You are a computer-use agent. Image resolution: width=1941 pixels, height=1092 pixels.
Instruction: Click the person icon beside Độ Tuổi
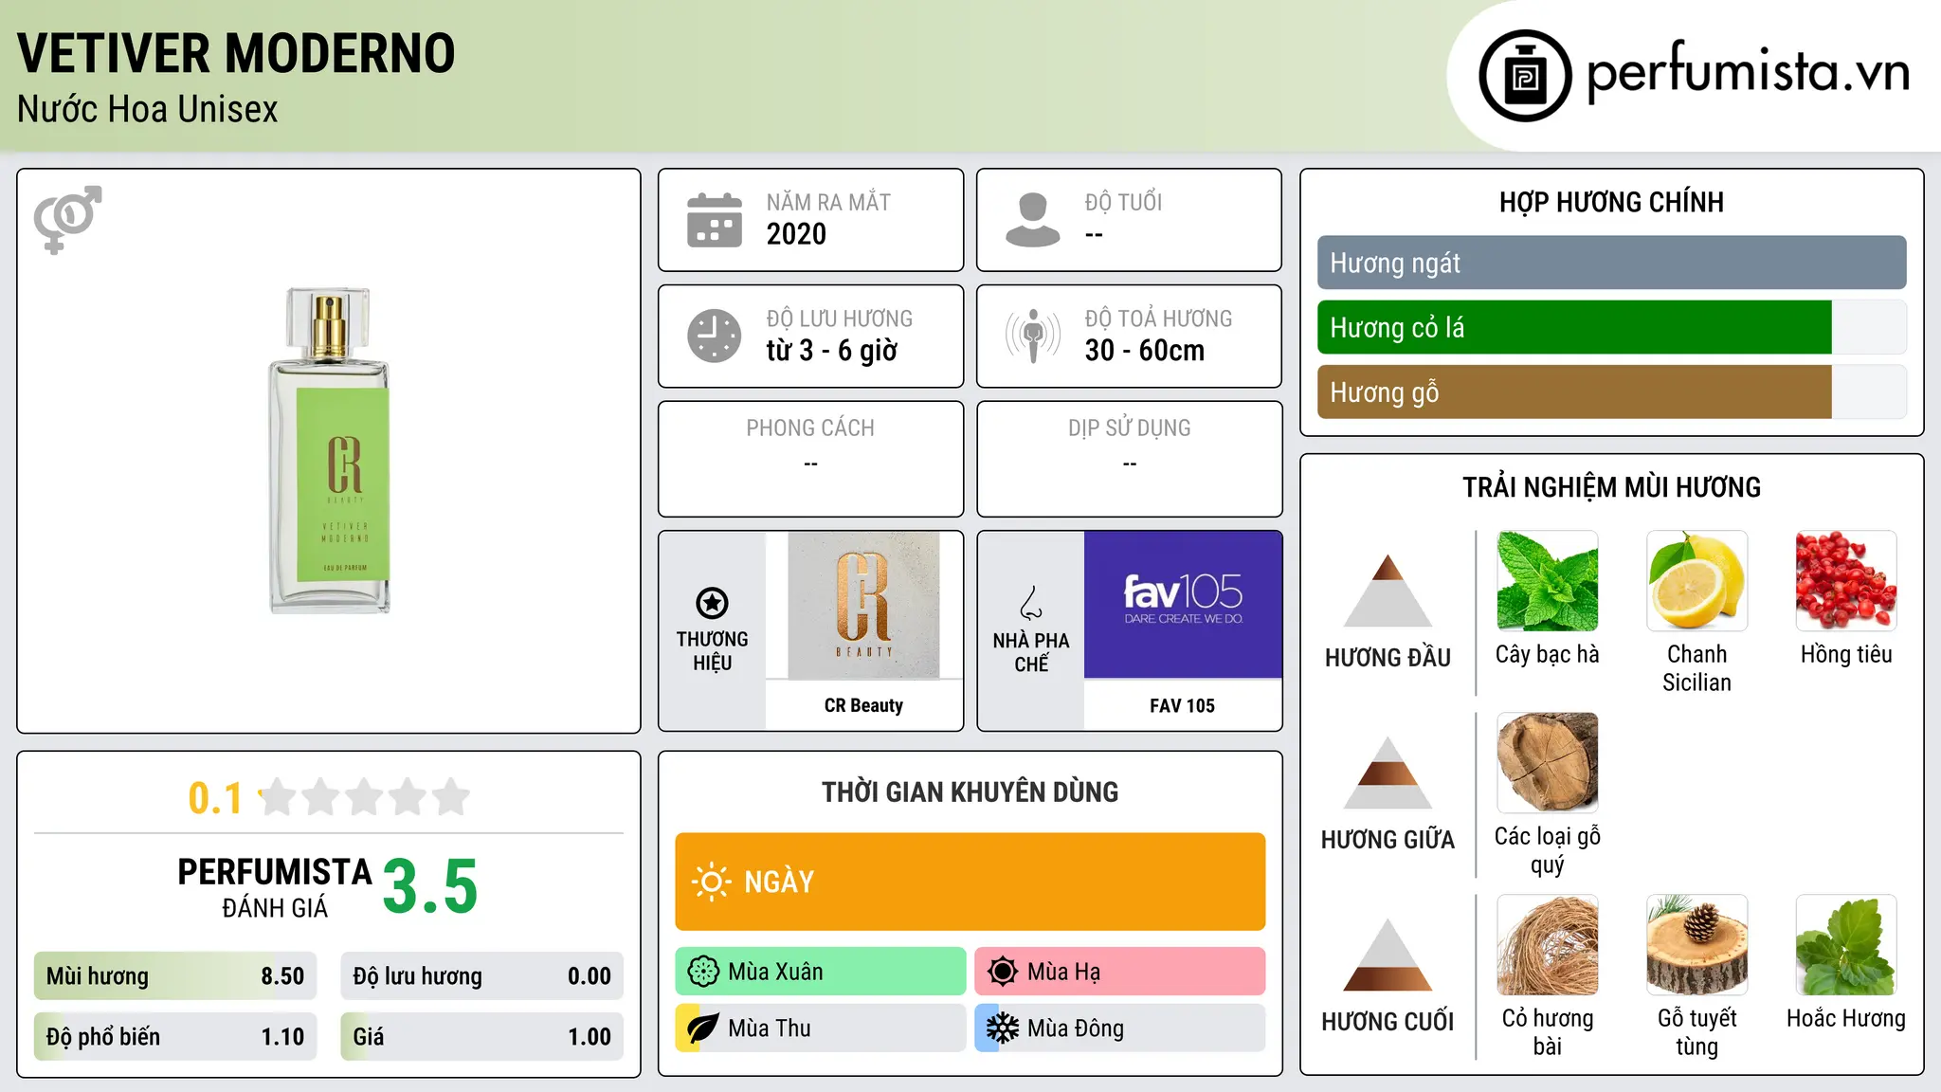[x=1033, y=220]
